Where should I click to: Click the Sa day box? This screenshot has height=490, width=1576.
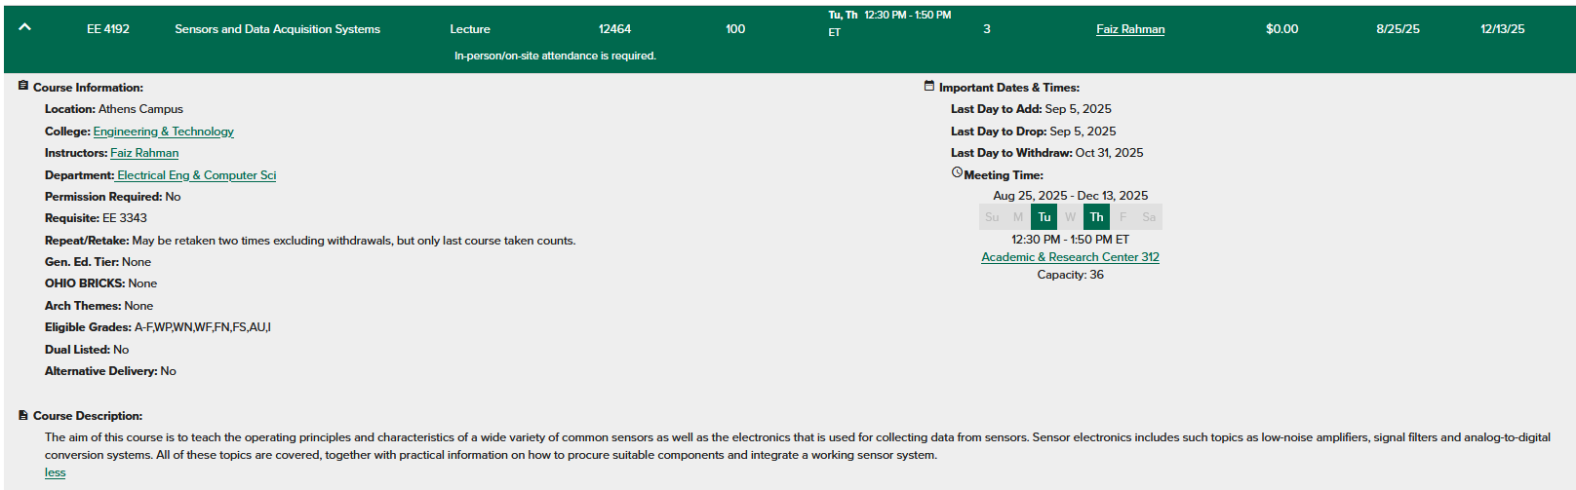coord(1149,217)
